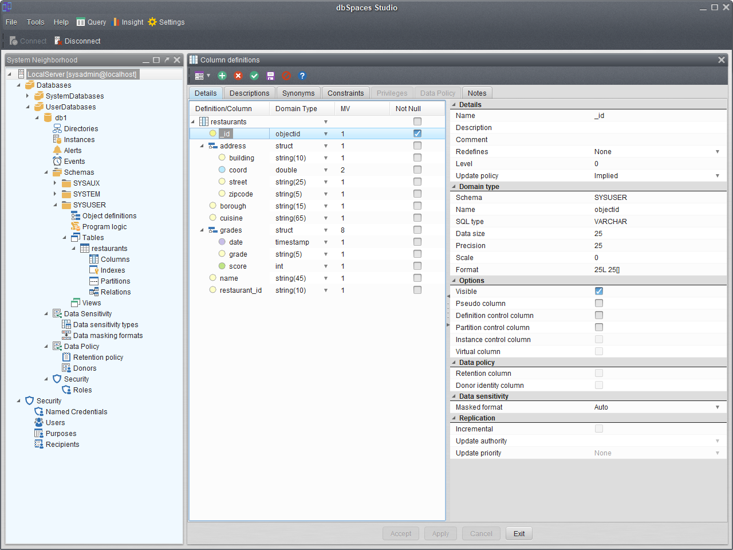Open the Insight tool from the menu bar
The width and height of the screenshot is (733, 550).
(128, 22)
